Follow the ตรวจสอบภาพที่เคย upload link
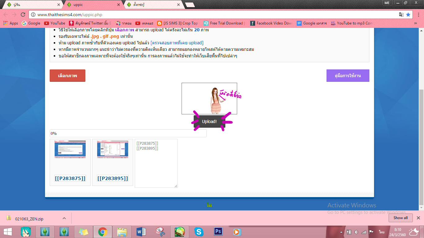The height and width of the screenshot is (238, 424). point(177,43)
